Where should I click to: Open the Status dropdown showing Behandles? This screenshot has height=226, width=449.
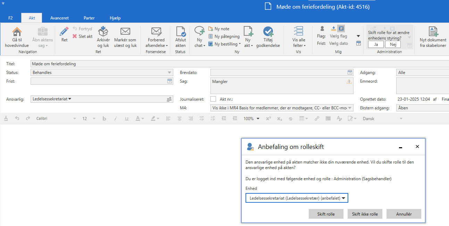pyautogui.click(x=101, y=73)
